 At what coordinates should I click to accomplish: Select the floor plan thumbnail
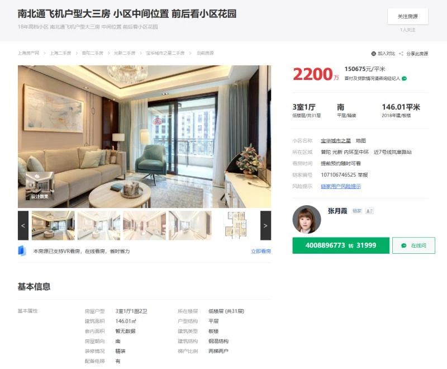tap(235, 225)
